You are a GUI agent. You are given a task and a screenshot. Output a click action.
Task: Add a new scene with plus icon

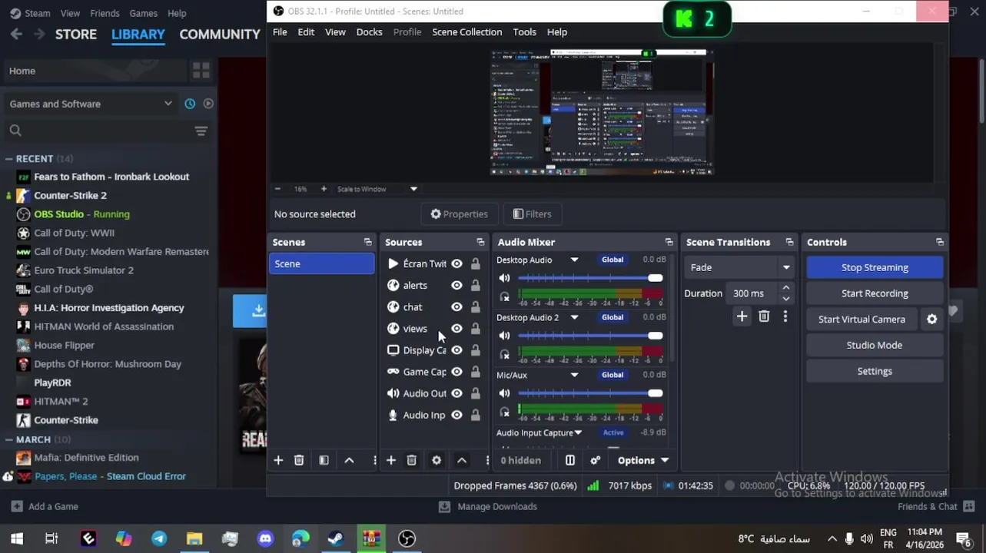click(278, 460)
